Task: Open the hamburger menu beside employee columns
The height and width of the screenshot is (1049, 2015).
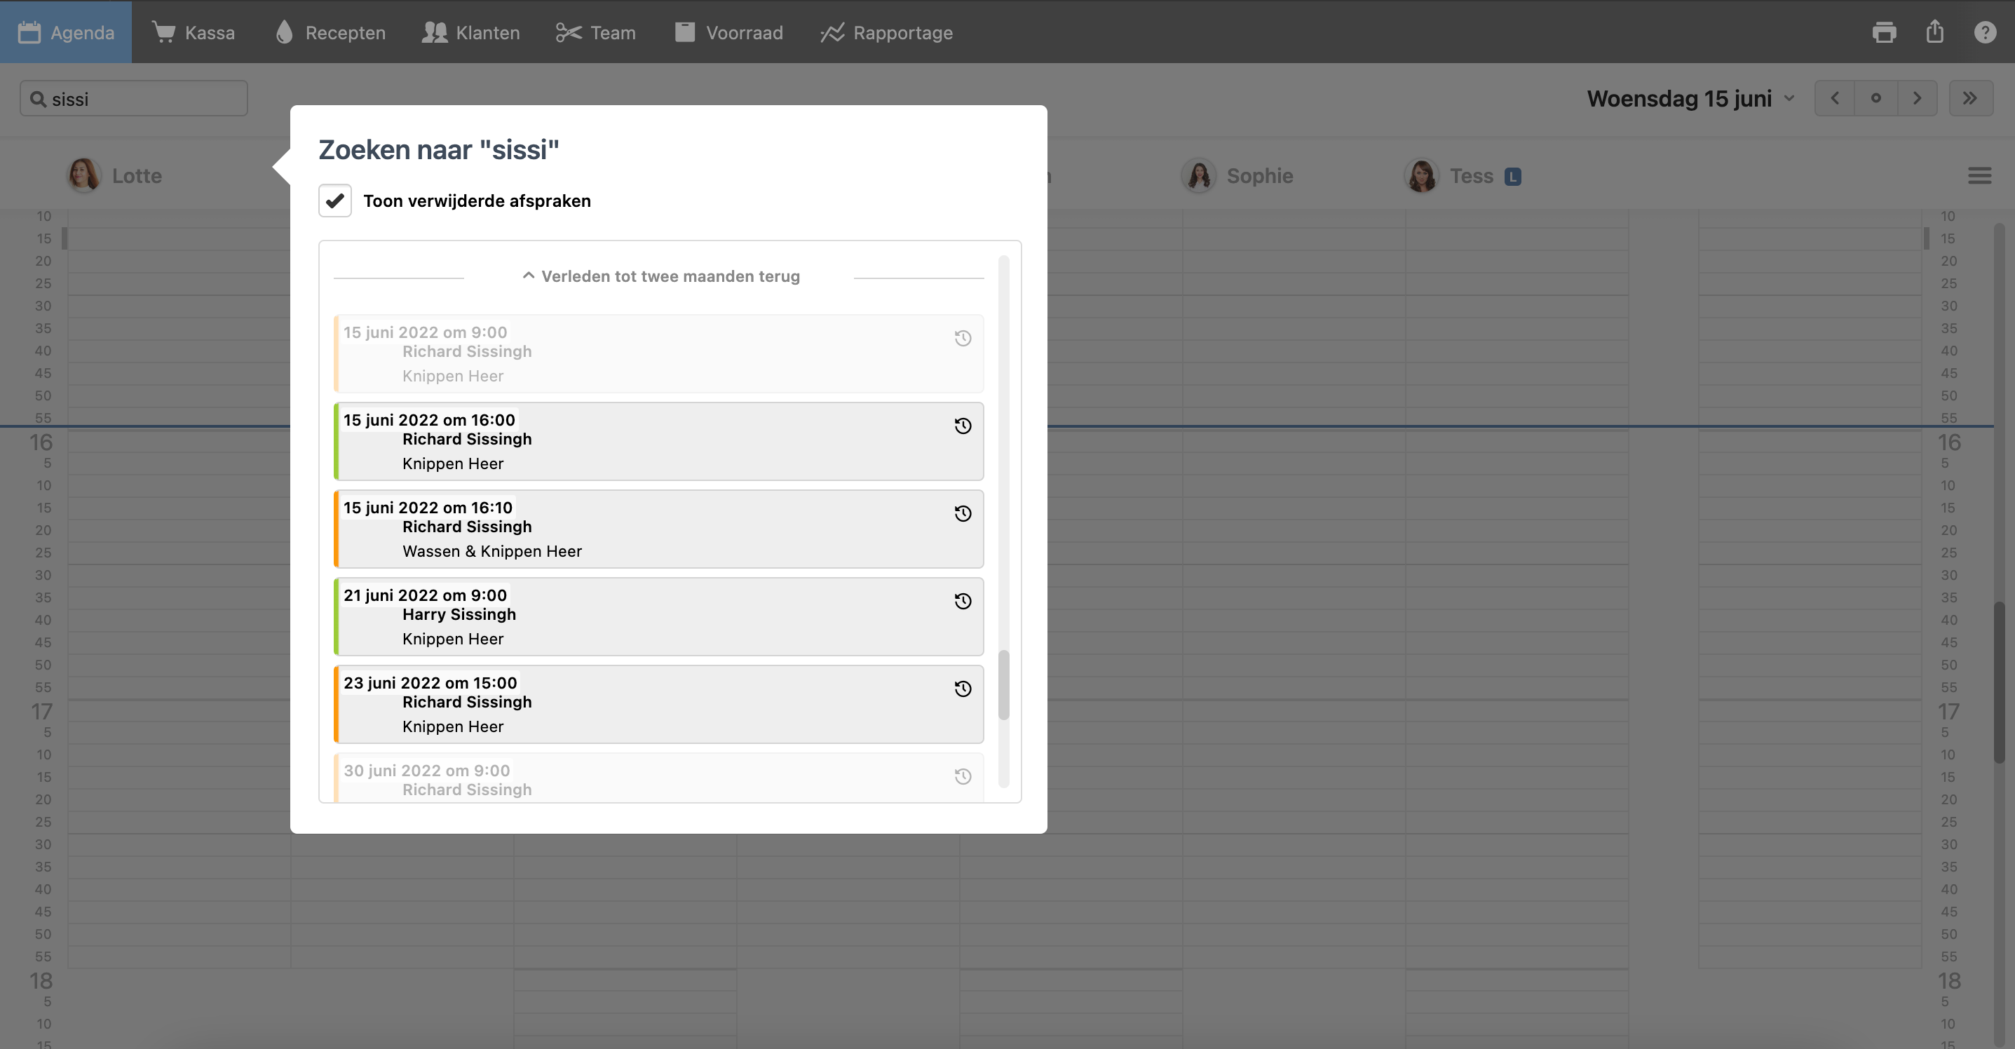Action: tap(1979, 176)
